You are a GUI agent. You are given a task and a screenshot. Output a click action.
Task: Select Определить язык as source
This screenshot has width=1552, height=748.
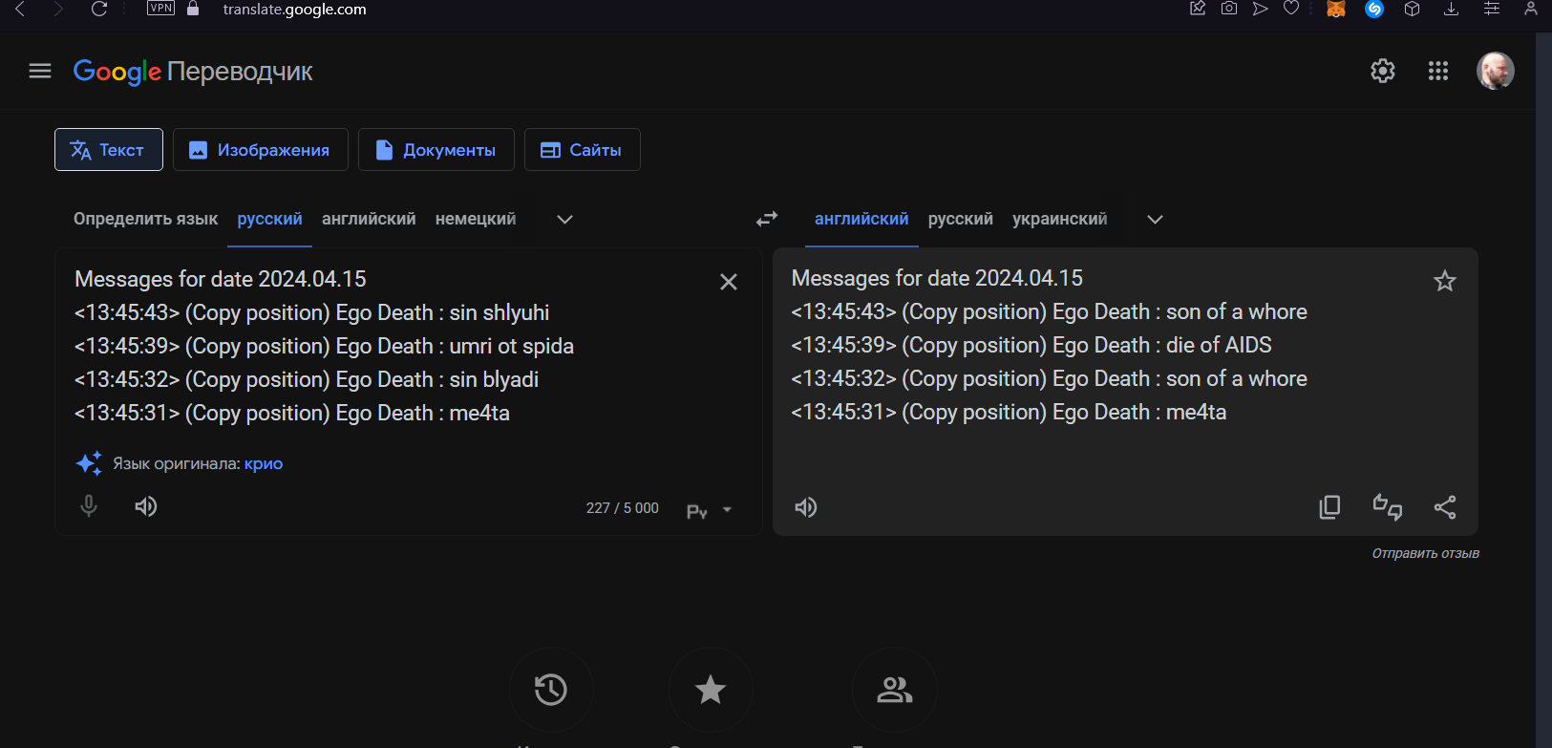(x=145, y=219)
